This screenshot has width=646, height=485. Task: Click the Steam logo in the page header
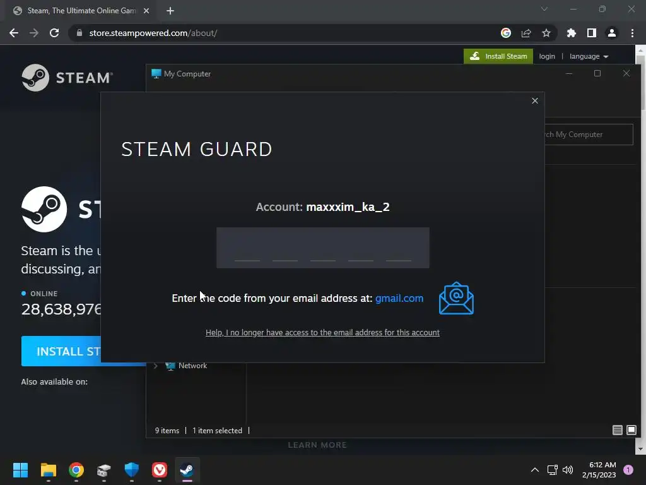point(67,78)
